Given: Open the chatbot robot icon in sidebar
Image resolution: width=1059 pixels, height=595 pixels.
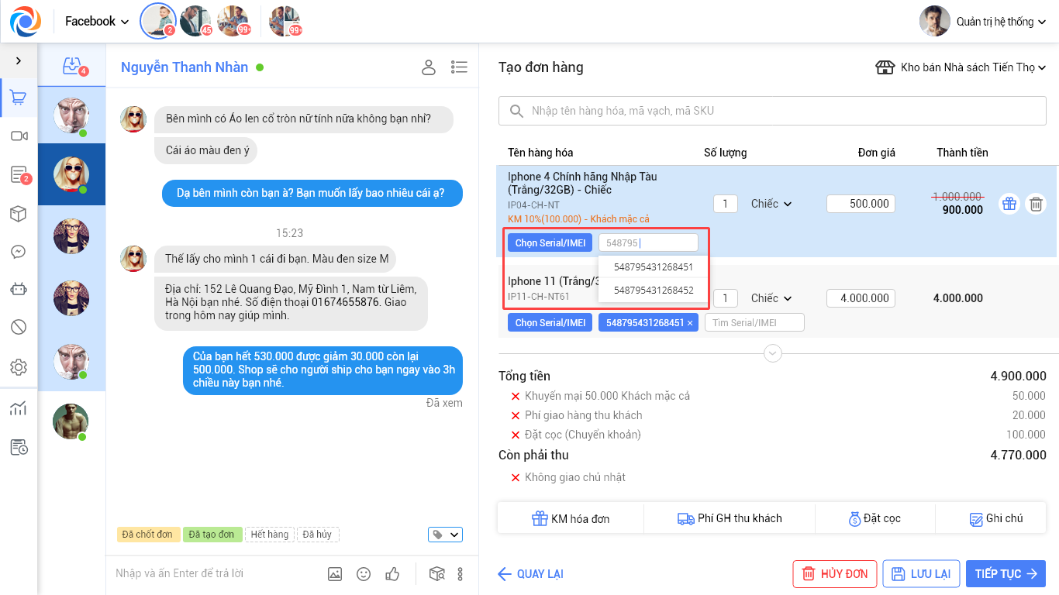Looking at the screenshot, I should click(19, 289).
